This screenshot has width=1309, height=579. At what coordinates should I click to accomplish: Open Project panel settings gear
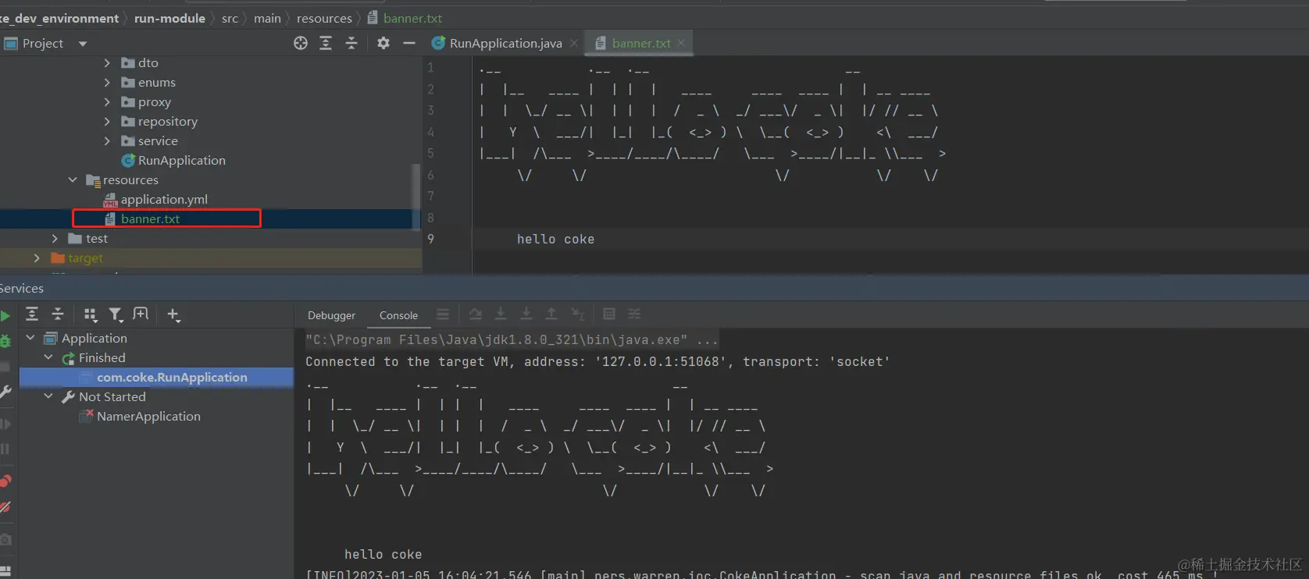[x=383, y=43]
